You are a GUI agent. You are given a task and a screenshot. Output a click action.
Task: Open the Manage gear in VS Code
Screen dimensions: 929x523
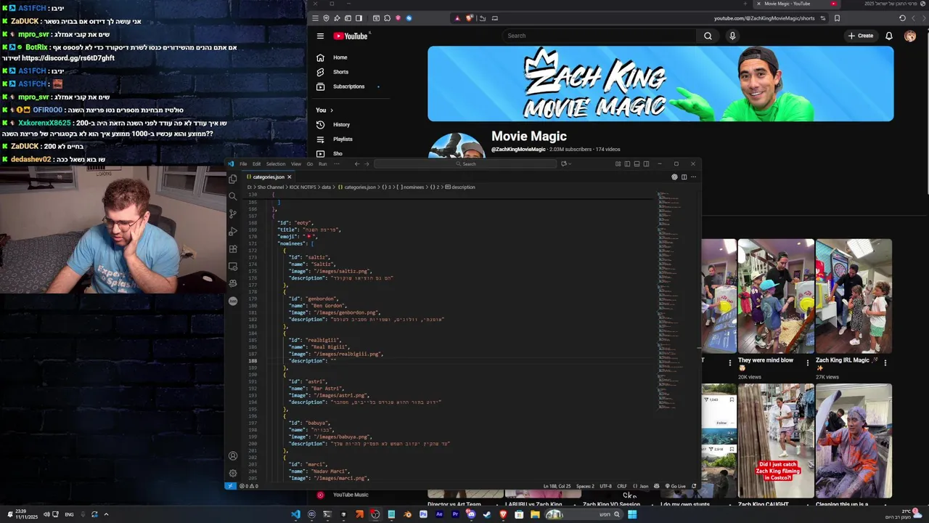232,473
